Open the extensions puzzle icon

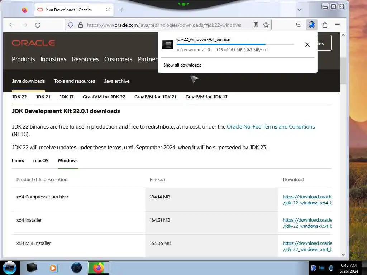[x=325, y=25]
